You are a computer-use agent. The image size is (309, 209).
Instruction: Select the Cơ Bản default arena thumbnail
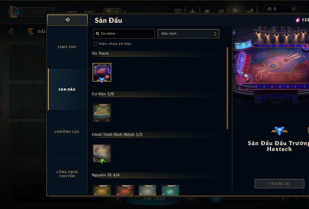(x=102, y=113)
